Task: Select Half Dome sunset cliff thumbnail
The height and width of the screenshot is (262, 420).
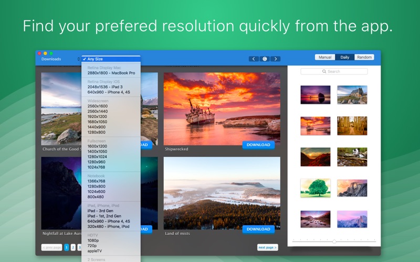Action: point(352,188)
